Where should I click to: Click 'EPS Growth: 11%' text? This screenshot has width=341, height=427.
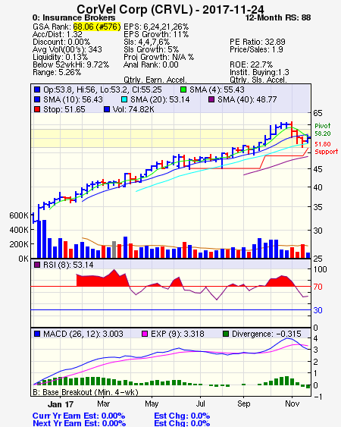(x=156, y=34)
